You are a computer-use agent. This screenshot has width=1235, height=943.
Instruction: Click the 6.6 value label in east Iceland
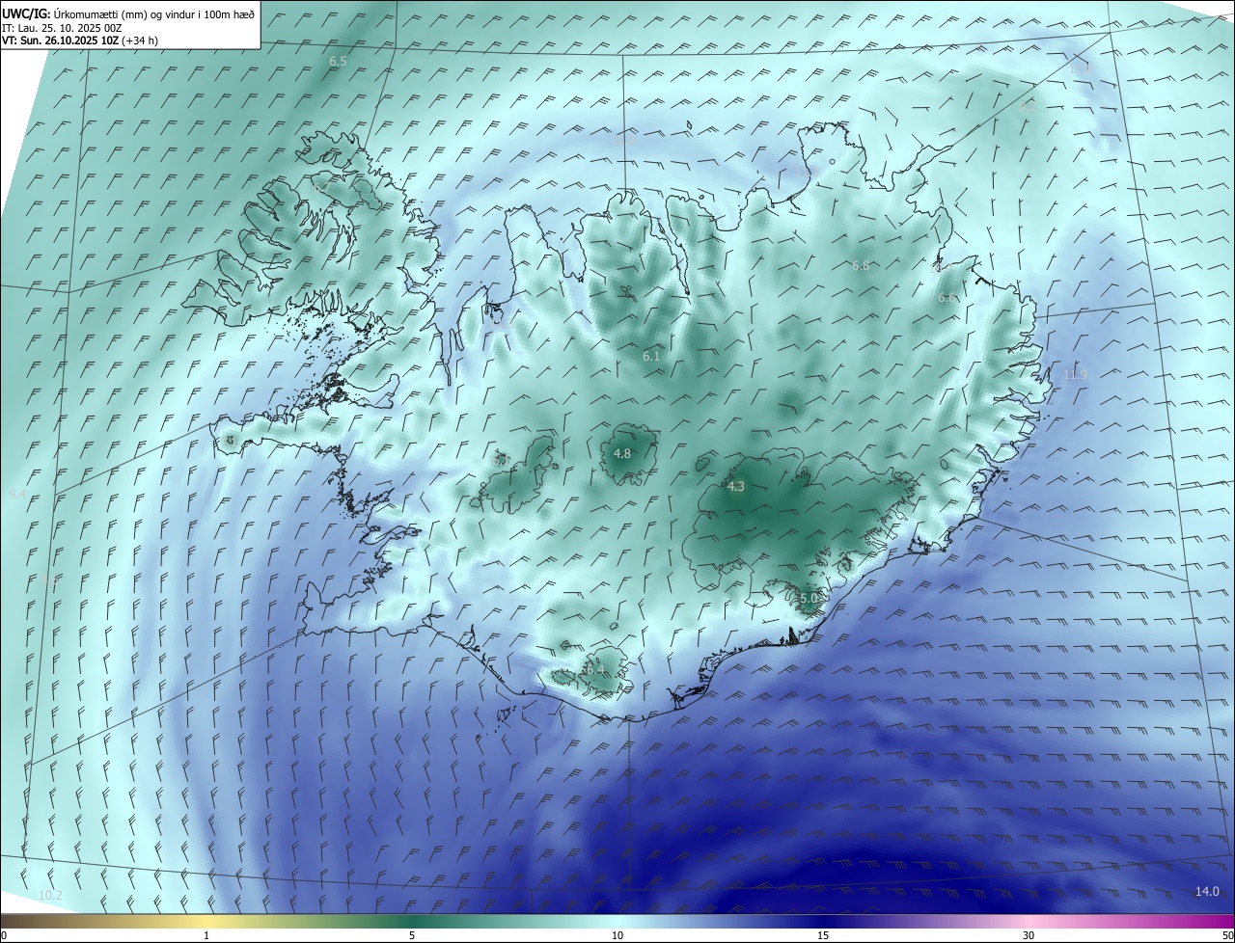pos(947,298)
